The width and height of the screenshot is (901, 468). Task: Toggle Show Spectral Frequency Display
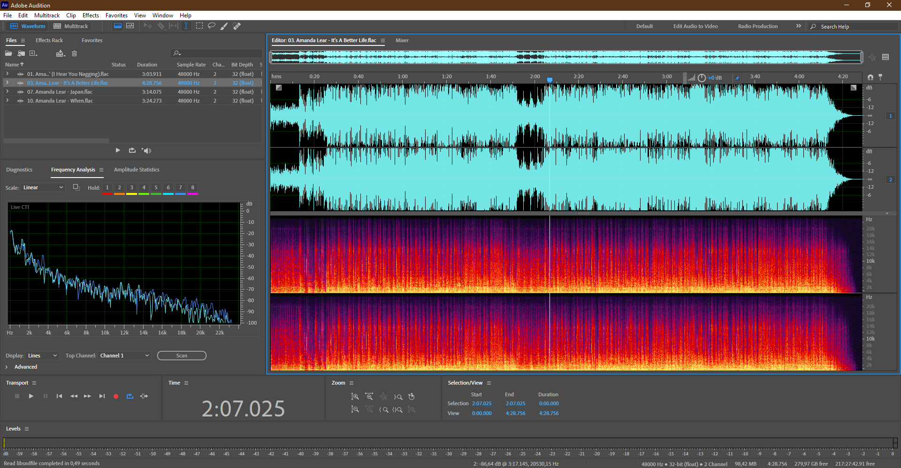[x=118, y=26]
